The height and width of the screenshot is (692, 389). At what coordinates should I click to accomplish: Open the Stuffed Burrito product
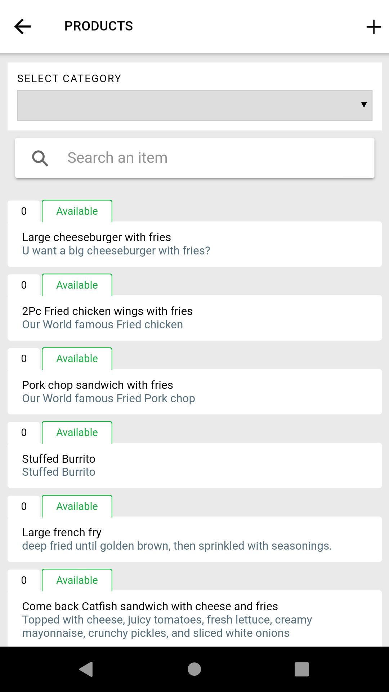click(x=194, y=465)
